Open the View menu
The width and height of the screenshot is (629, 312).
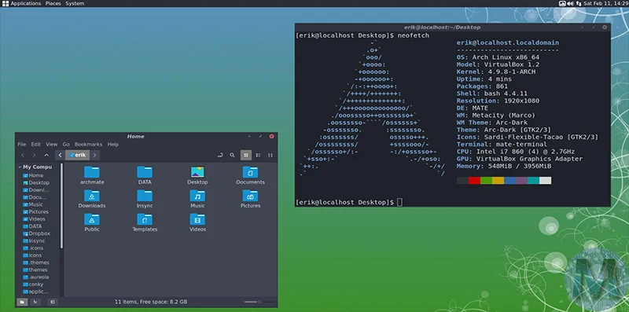[51, 145]
